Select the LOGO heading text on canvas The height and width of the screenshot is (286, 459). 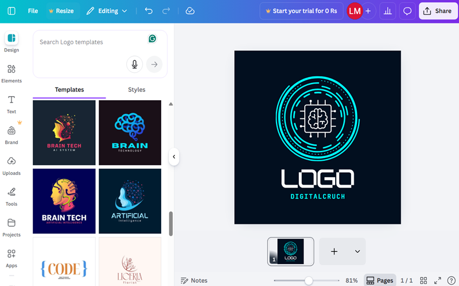318,178
